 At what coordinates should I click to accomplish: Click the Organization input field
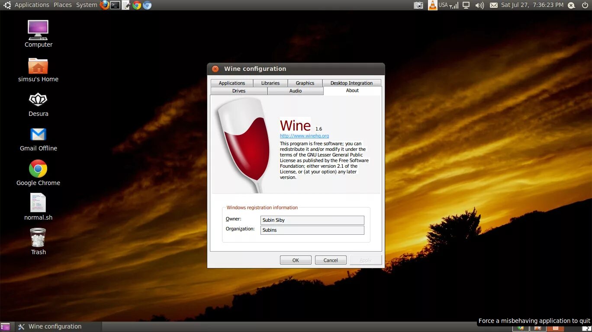(312, 230)
